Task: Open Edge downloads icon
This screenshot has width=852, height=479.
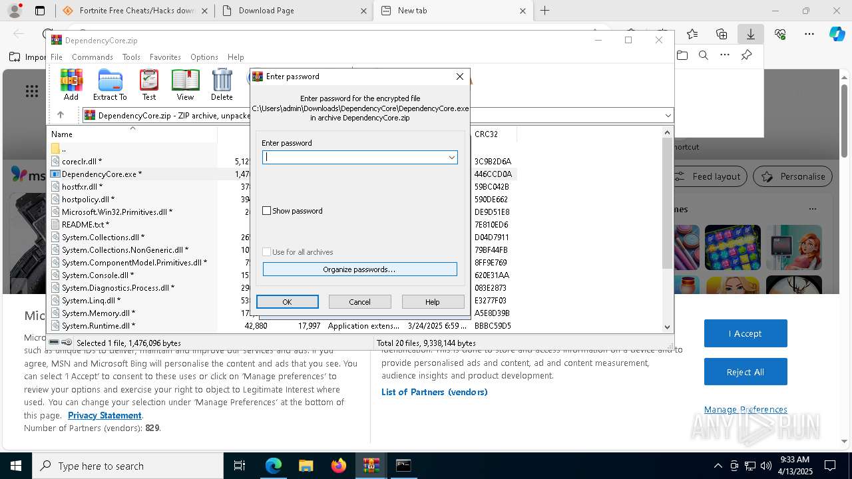Action: [x=750, y=34]
